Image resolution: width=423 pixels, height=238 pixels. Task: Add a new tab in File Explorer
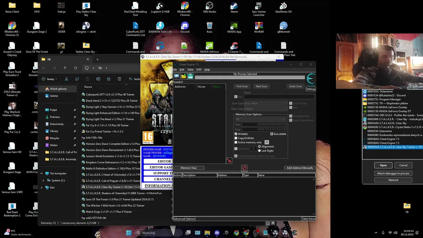97,59
